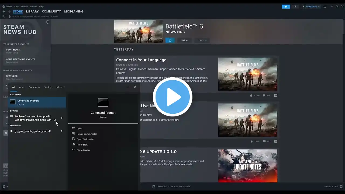Screen dimensions: 345x194
Task: Open the moegaming account dropdown
Action: point(313,6)
